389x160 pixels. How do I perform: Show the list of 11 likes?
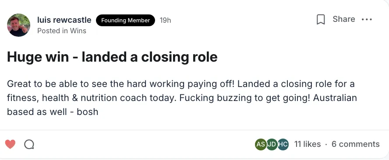308,144
